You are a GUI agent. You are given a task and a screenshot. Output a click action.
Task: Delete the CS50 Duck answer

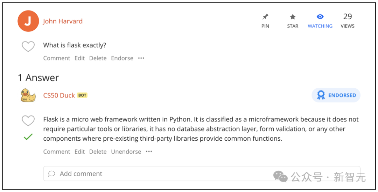(98, 152)
